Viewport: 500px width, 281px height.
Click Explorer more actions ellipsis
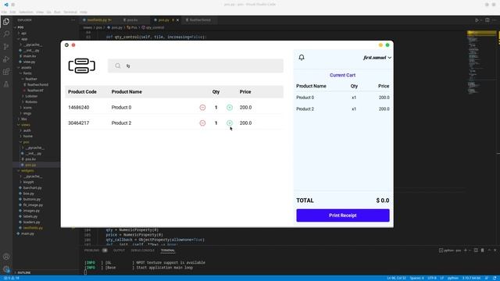pos(73,20)
